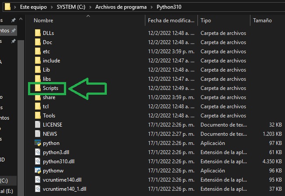Click the vcruntime140_1.dll file icon

pyautogui.click(x=38, y=189)
